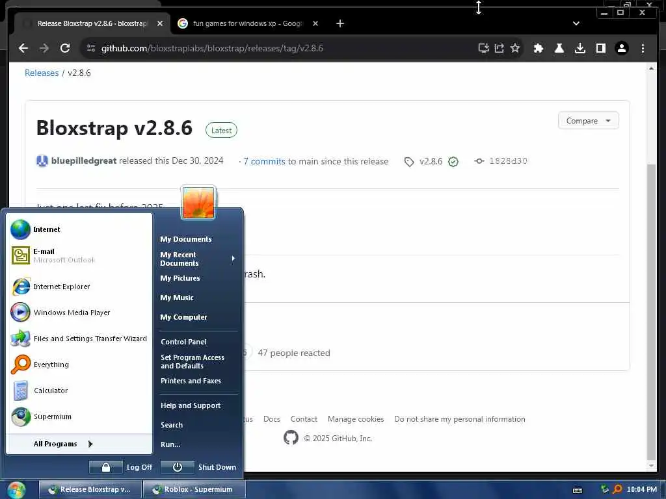Open Internet from the Start menu
Screen dimensions: 666x499
(79, 229)
